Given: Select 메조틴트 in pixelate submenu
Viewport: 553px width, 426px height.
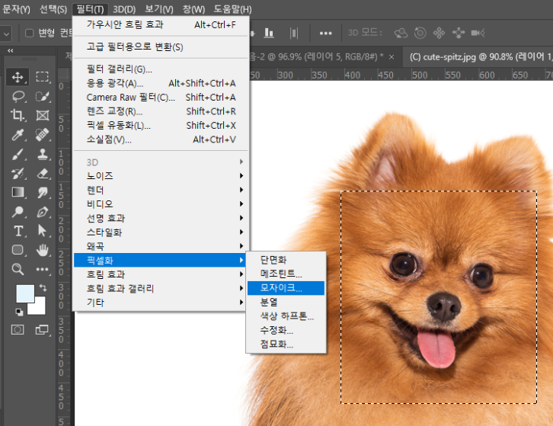Looking at the screenshot, I should click(286, 274).
